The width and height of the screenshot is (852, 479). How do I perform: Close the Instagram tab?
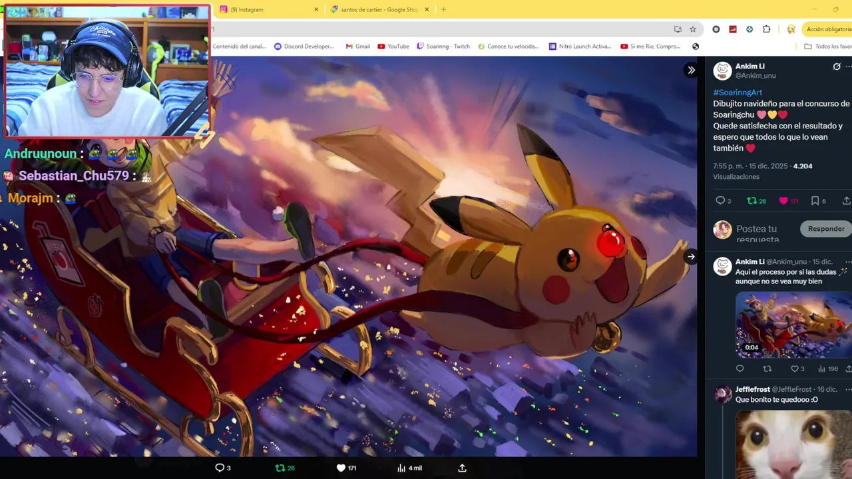pos(316,9)
